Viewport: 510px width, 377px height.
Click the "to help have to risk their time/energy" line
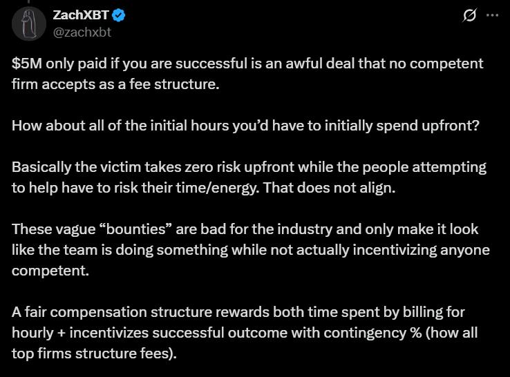click(204, 188)
